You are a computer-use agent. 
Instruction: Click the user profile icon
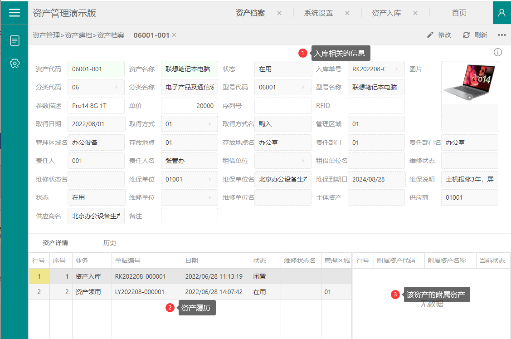[501, 13]
